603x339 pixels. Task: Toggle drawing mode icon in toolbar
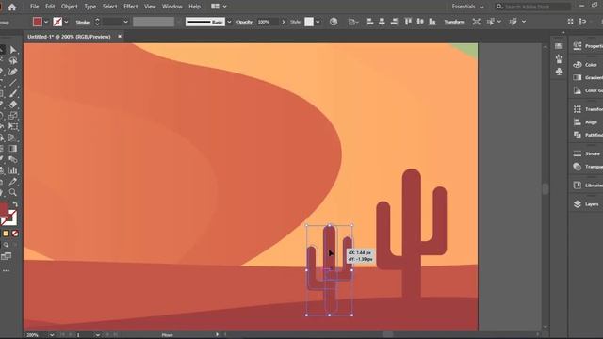[7, 245]
